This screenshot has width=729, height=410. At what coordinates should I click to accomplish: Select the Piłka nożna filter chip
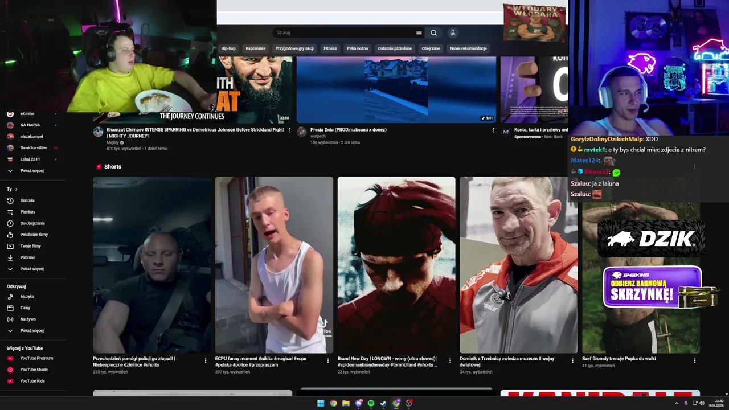coord(358,48)
